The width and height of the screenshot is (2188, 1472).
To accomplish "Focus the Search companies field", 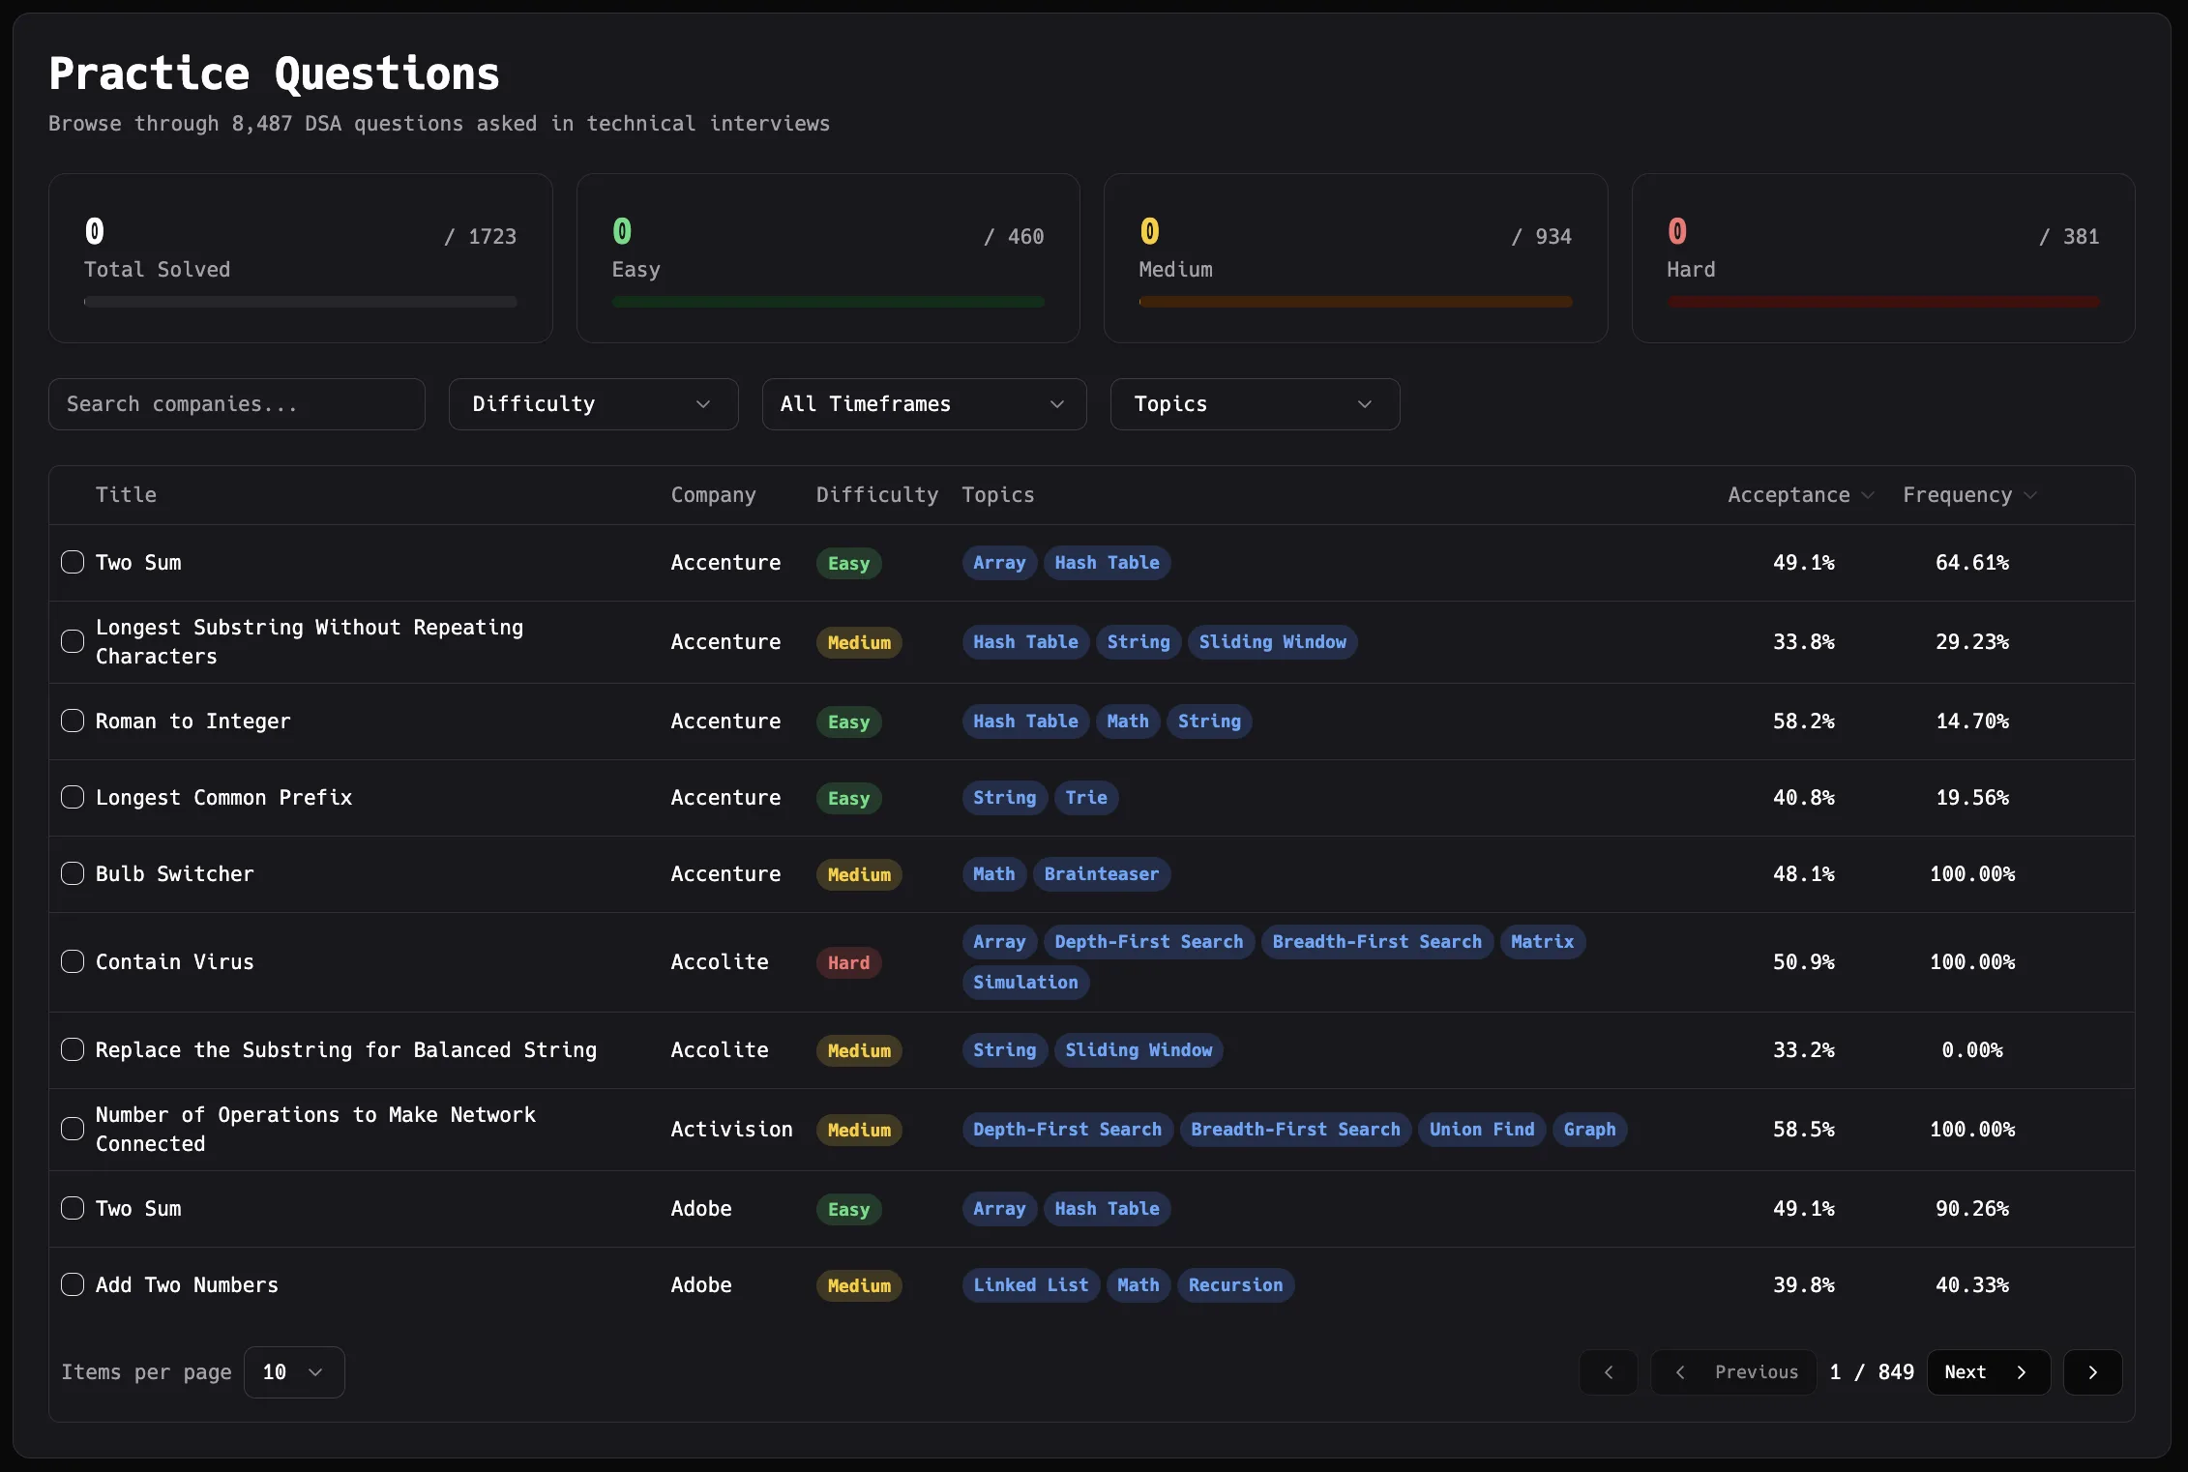I will (x=236, y=404).
